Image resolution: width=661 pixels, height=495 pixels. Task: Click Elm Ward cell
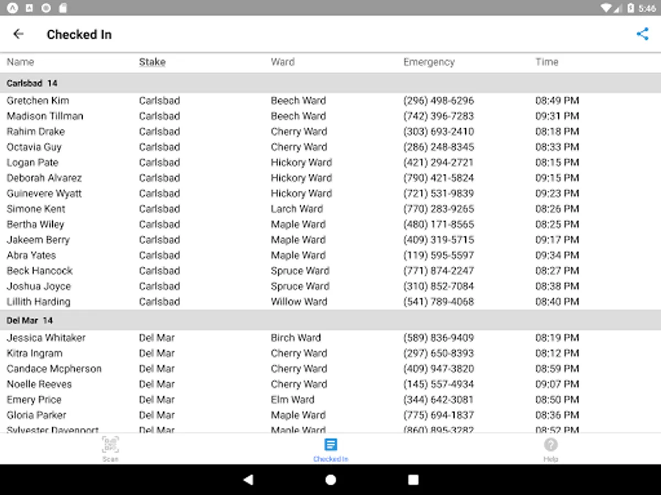[x=292, y=399]
